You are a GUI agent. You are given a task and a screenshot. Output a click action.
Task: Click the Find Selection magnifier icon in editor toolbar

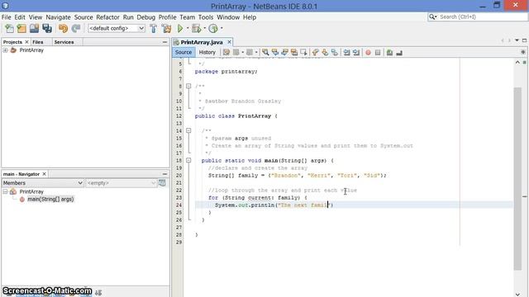pos(265,52)
